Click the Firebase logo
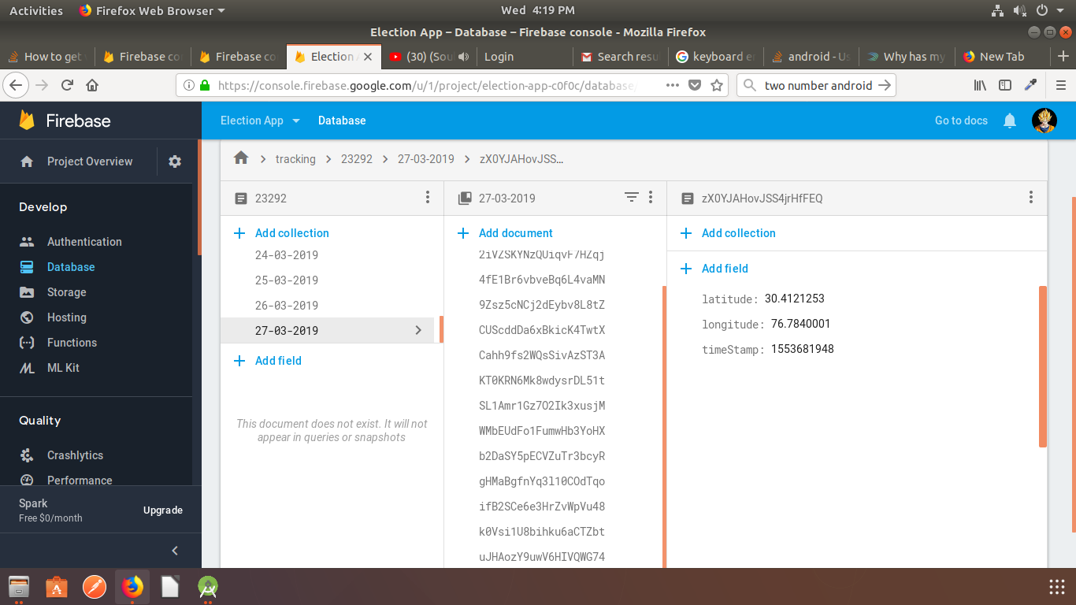The height and width of the screenshot is (605, 1076). click(x=65, y=121)
